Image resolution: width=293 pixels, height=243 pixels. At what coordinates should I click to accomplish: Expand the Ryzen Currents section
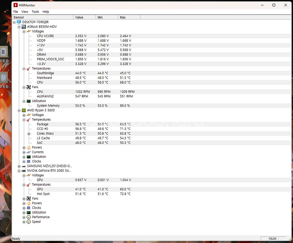24,152
